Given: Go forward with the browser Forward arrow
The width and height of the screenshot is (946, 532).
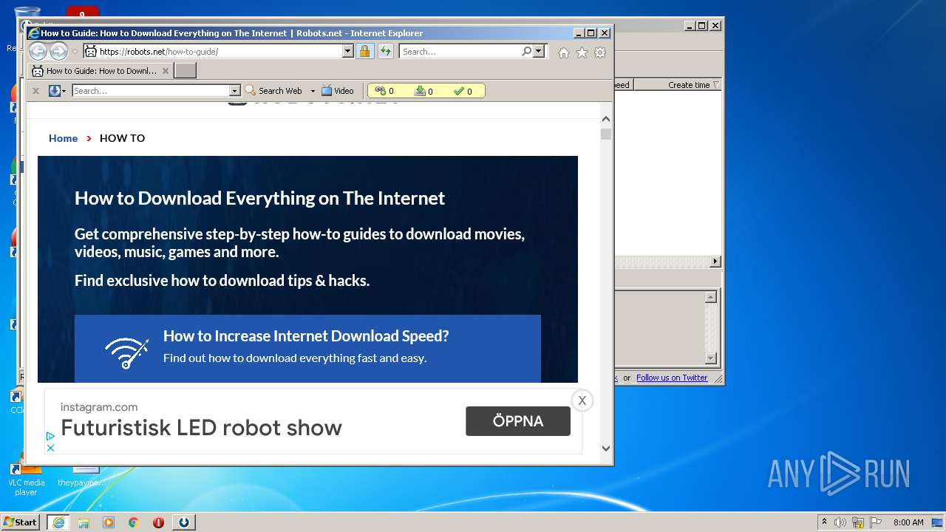Looking at the screenshot, I should tap(58, 52).
